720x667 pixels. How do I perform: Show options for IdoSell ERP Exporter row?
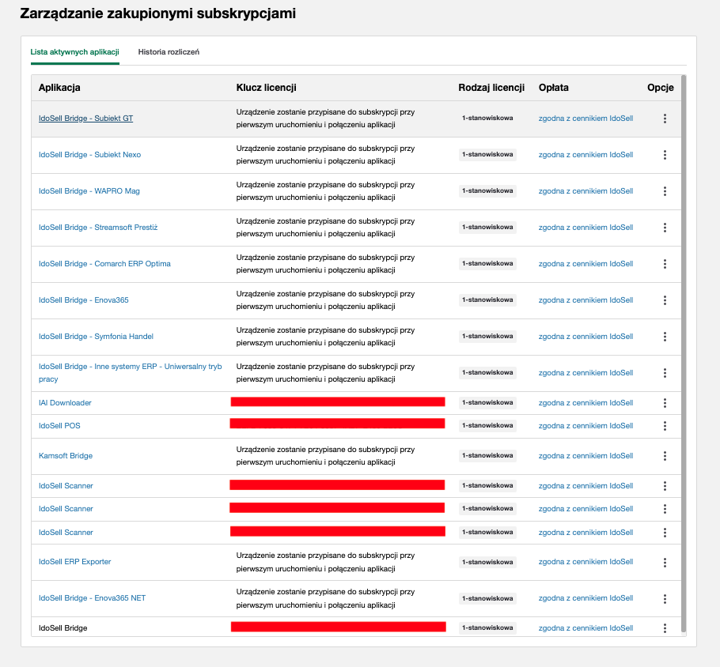(665, 563)
